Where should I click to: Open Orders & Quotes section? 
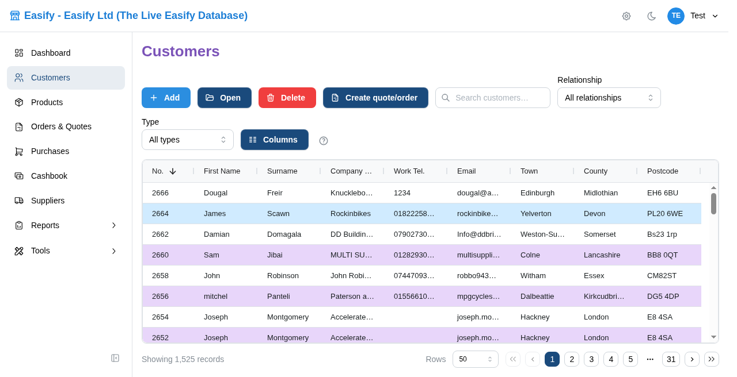pyautogui.click(x=66, y=126)
